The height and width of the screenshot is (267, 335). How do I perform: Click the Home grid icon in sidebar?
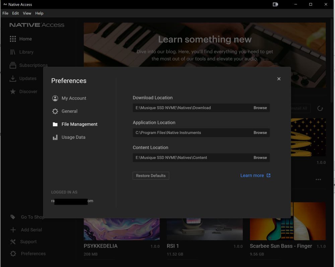point(13,39)
